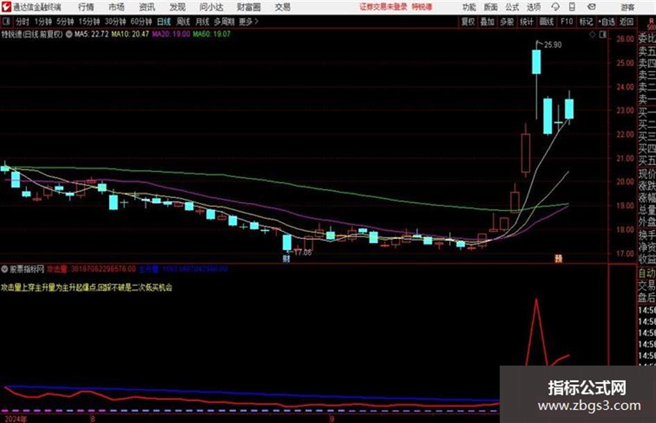The width and height of the screenshot is (656, 423).
Task: Click the 统计 toolbar button
Action: 526,22
